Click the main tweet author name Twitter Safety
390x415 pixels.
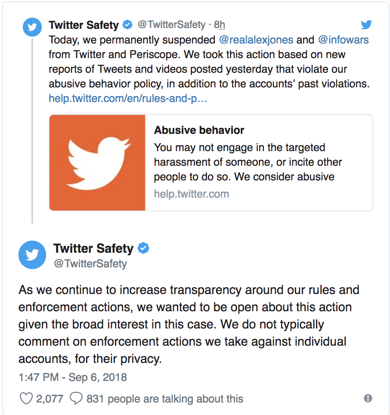point(93,248)
